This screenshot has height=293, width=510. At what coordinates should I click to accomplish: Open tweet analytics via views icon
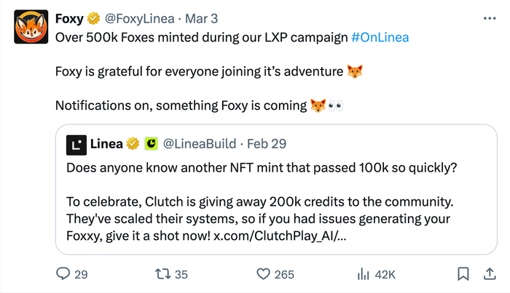[362, 274]
